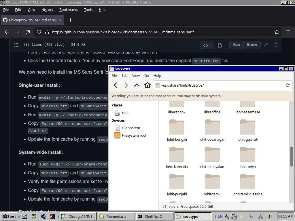The height and width of the screenshot is (221, 295).
Task: Reload the GitHub page in Firefox
Action: [28, 32]
